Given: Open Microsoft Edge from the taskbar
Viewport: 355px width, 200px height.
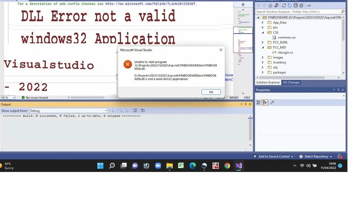Looking at the screenshot, I should point(193,166).
